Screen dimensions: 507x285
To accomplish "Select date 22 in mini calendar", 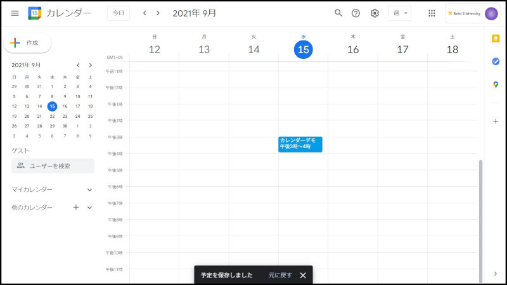I will tap(52, 116).
